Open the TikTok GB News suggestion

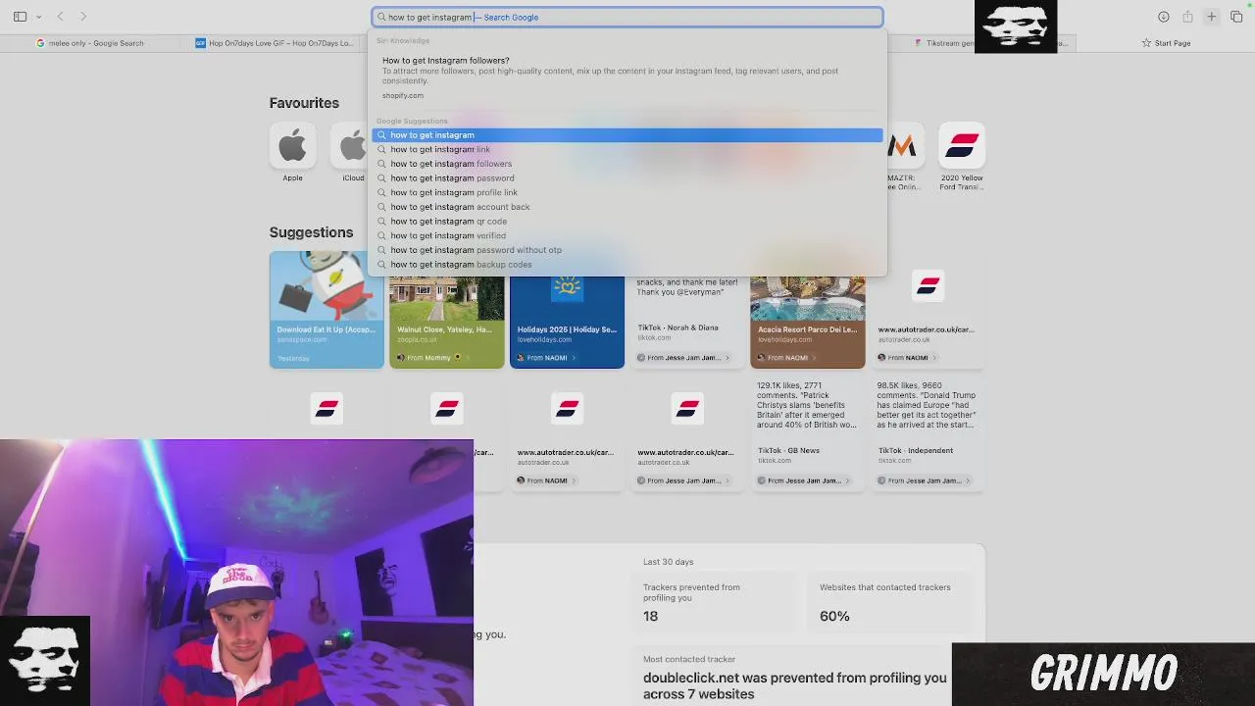point(808,431)
